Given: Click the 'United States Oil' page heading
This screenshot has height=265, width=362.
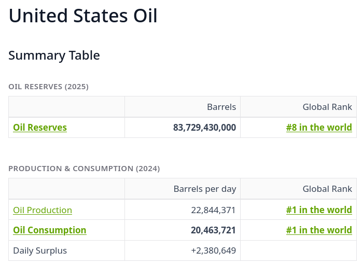Looking at the screenshot, I should tap(83, 16).
